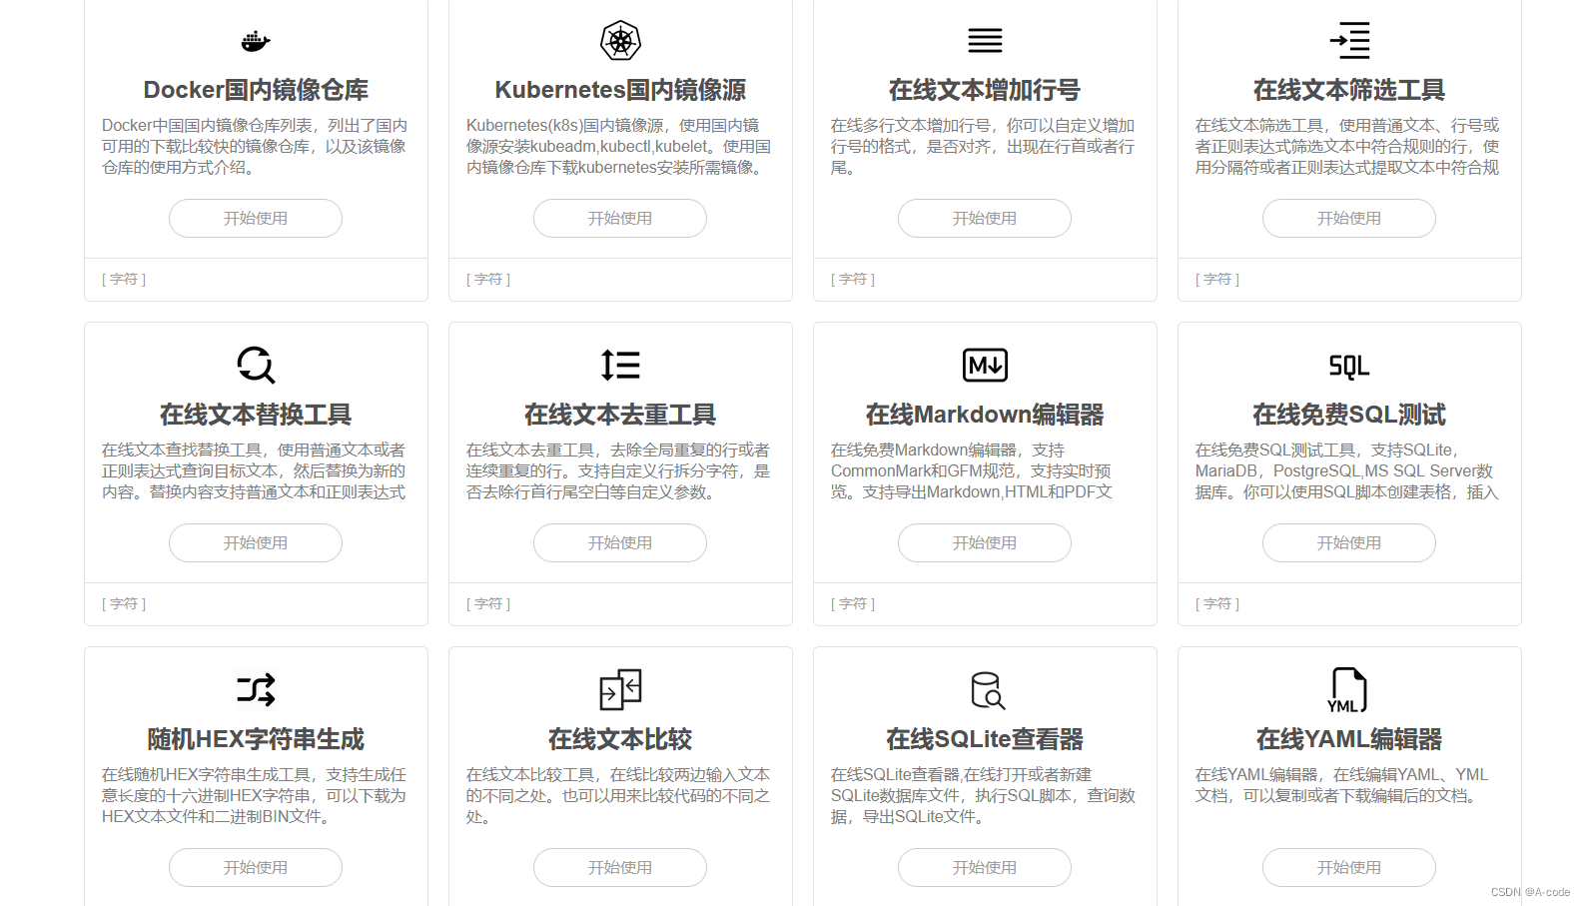The width and height of the screenshot is (1585, 906).
Task: Click 字符 tag under 在线免费SQL测试 card
Action: tap(1217, 604)
